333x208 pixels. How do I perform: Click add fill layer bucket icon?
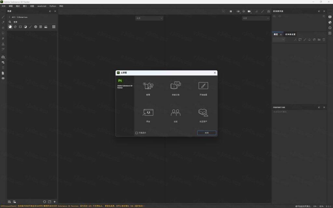[x=310, y=40]
